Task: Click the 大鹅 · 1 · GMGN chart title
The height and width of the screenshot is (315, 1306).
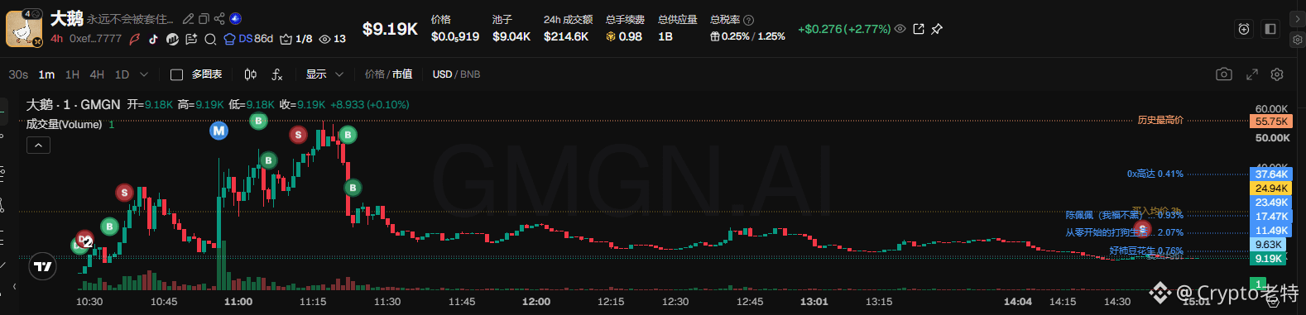Action: (73, 104)
